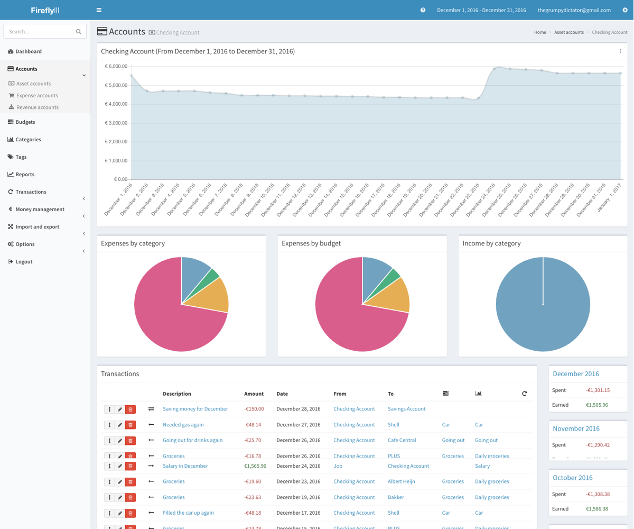The image size is (634, 529).
Task: Click into the Search input field
Action: pyautogui.click(x=40, y=32)
